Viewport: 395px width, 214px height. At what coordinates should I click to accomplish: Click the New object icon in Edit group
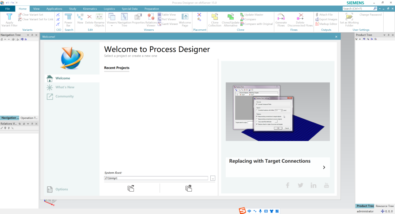pyautogui.click(x=80, y=16)
